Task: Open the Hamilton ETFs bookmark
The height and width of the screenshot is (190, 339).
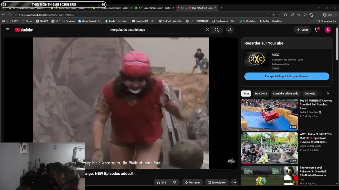Action: [143, 21]
